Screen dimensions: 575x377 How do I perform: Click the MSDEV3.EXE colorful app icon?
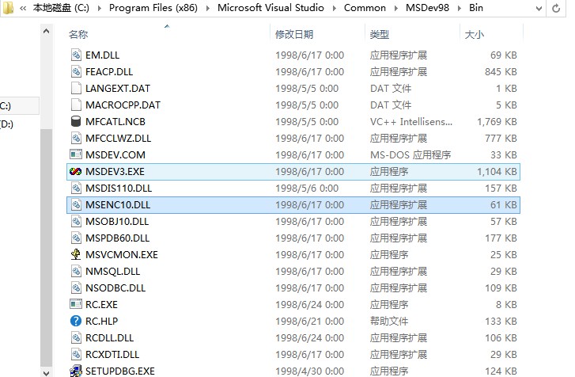pyautogui.click(x=76, y=171)
